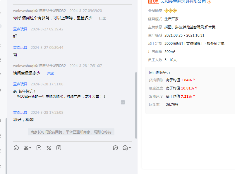Expand the screenshot options dropdown arrow
Viewport: 235px width, 174px height.
coord(30,148)
